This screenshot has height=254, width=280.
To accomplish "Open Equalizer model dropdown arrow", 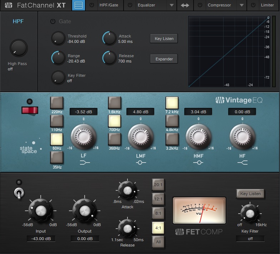I will tap(171, 5).
